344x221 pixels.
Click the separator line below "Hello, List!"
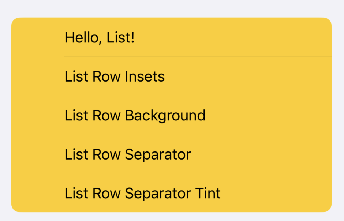pos(198,56)
